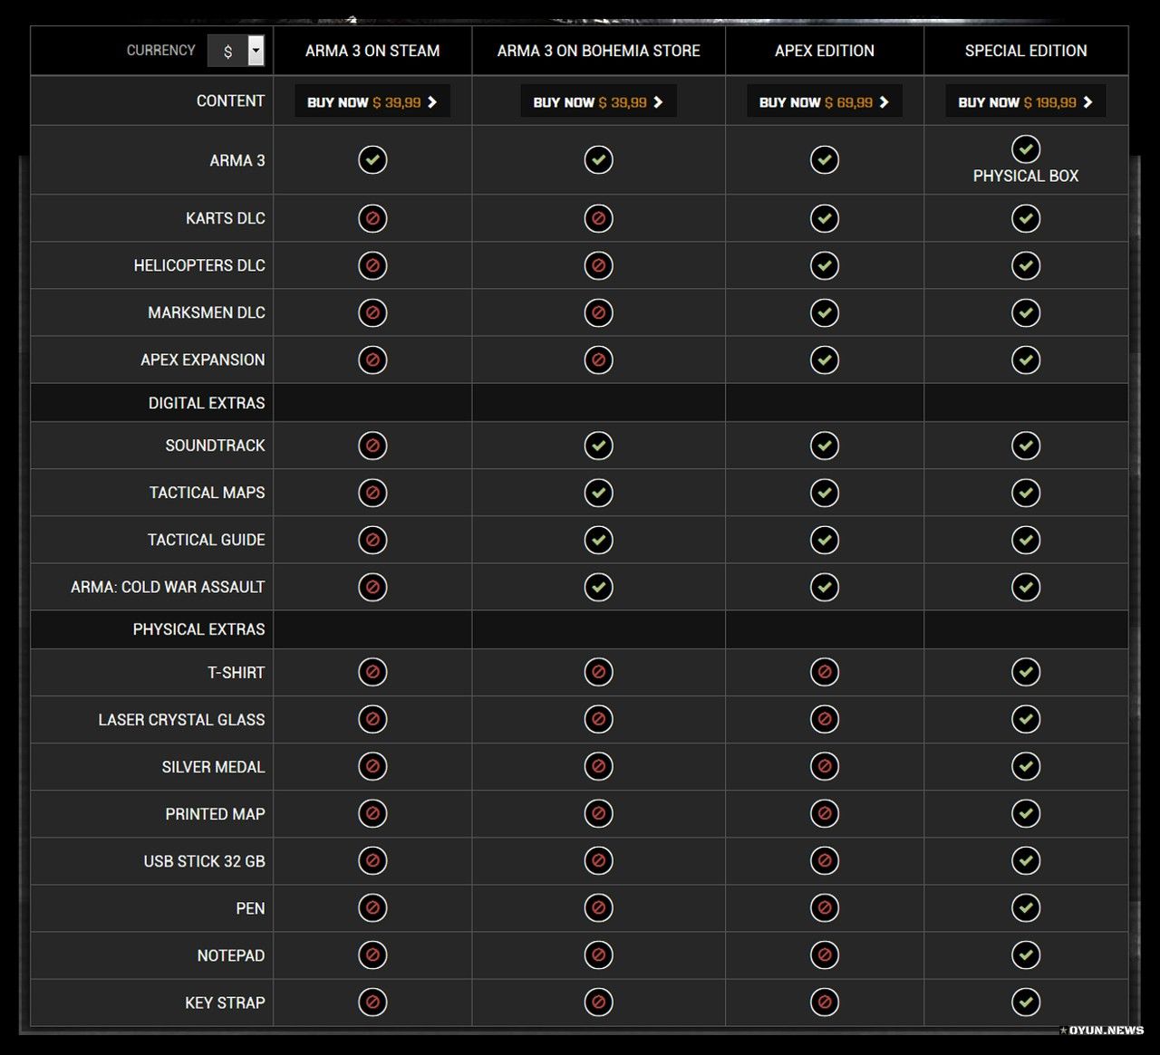Click Laser Crystal Glass not-included icon under Bohemia Store
The image size is (1160, 1055).
pyautogui.click(x=598, y=719)
